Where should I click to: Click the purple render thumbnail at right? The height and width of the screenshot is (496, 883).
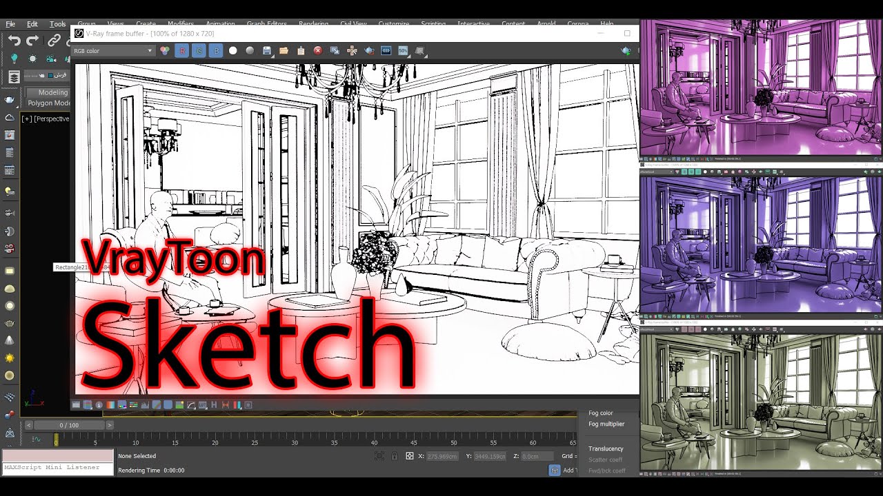click(x=761, y=244)
